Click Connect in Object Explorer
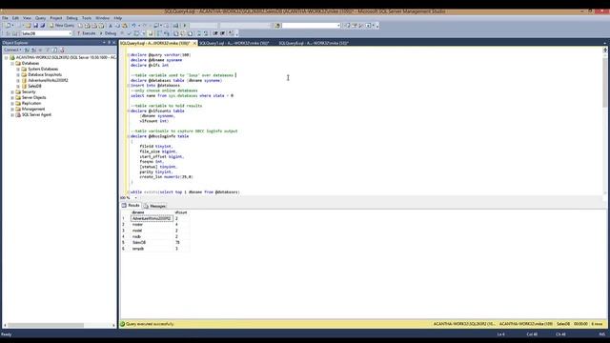This screenshot has height=343, width=610. pos(12,50)
